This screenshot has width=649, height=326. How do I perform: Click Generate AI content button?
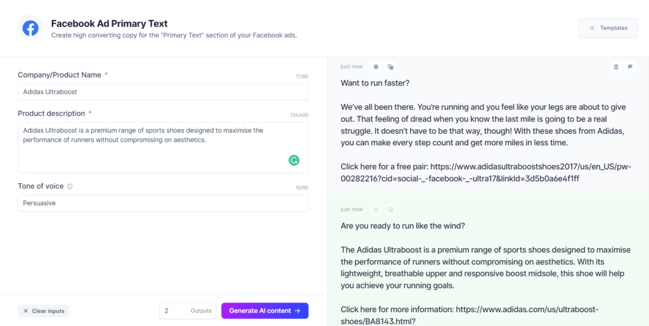pos(265,311)
